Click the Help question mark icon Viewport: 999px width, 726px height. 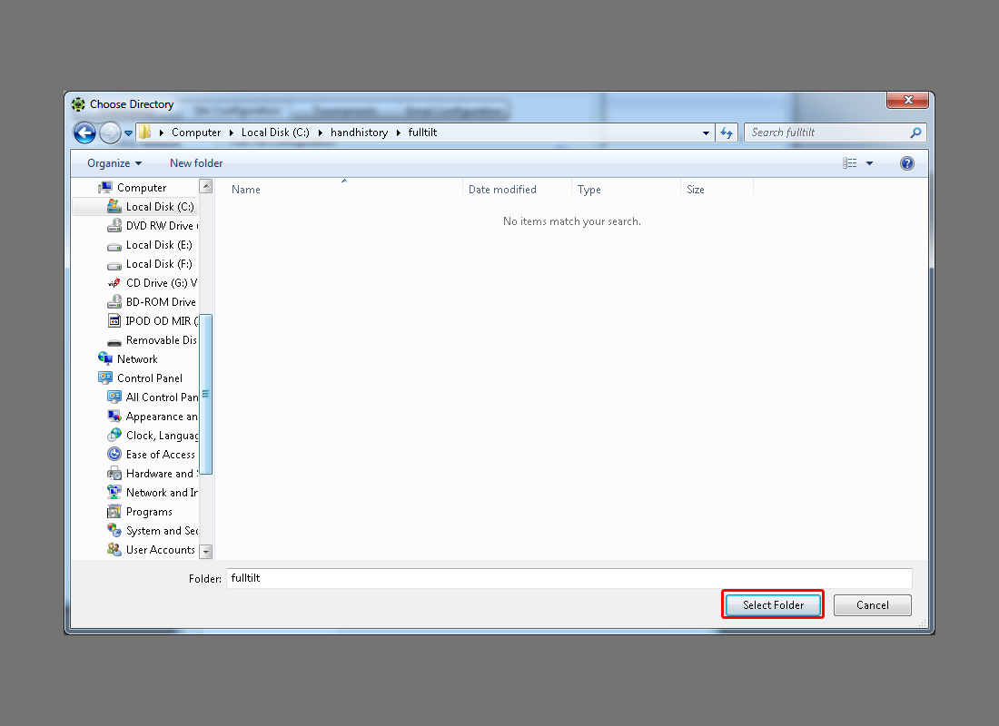pyautogui.click(x=906, y=163)
